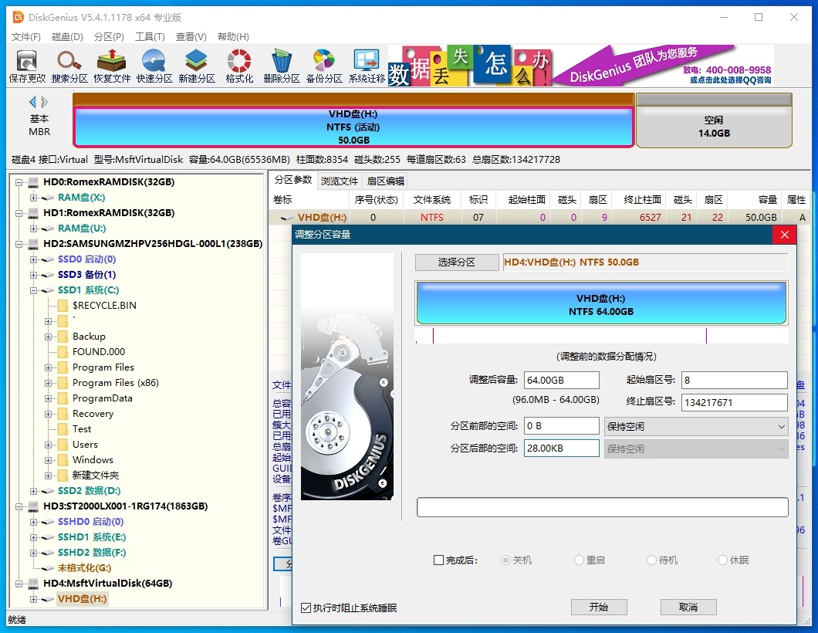818x633 pixels.
Task: Click the 分区后部的空间 size field
Action: click(x=561, y=449)
